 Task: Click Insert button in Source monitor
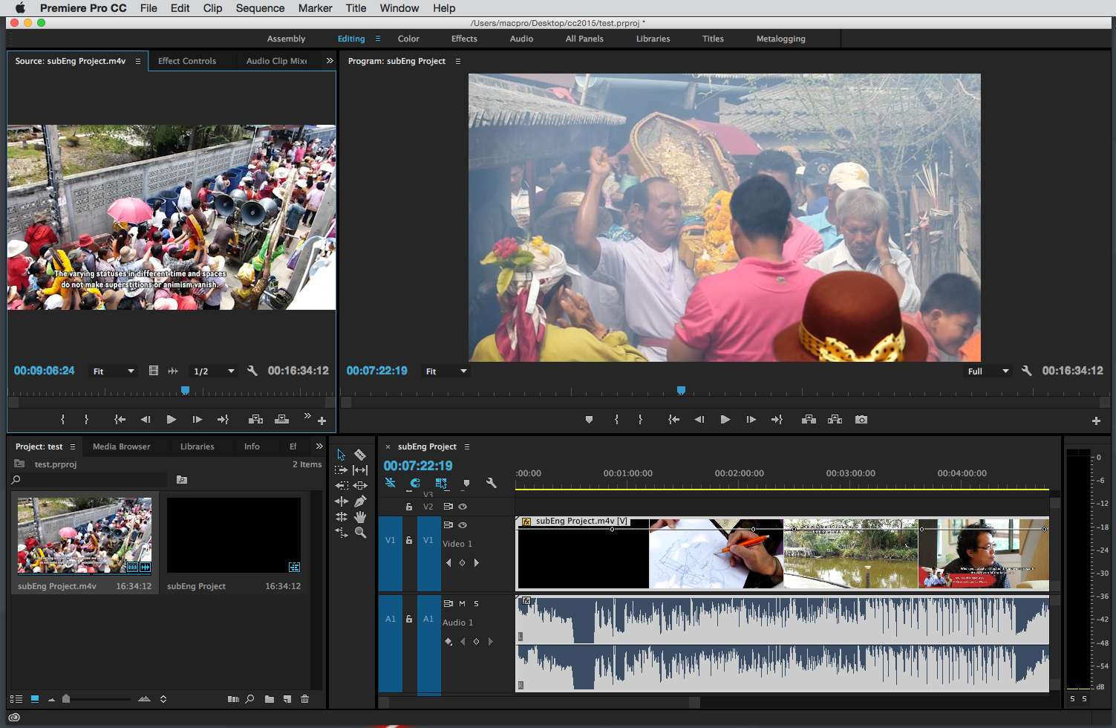tap(255, 420)
